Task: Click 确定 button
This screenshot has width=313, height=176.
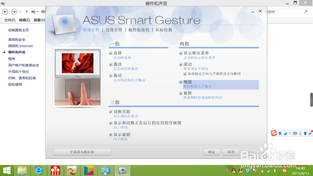Action: coord(212,152)
